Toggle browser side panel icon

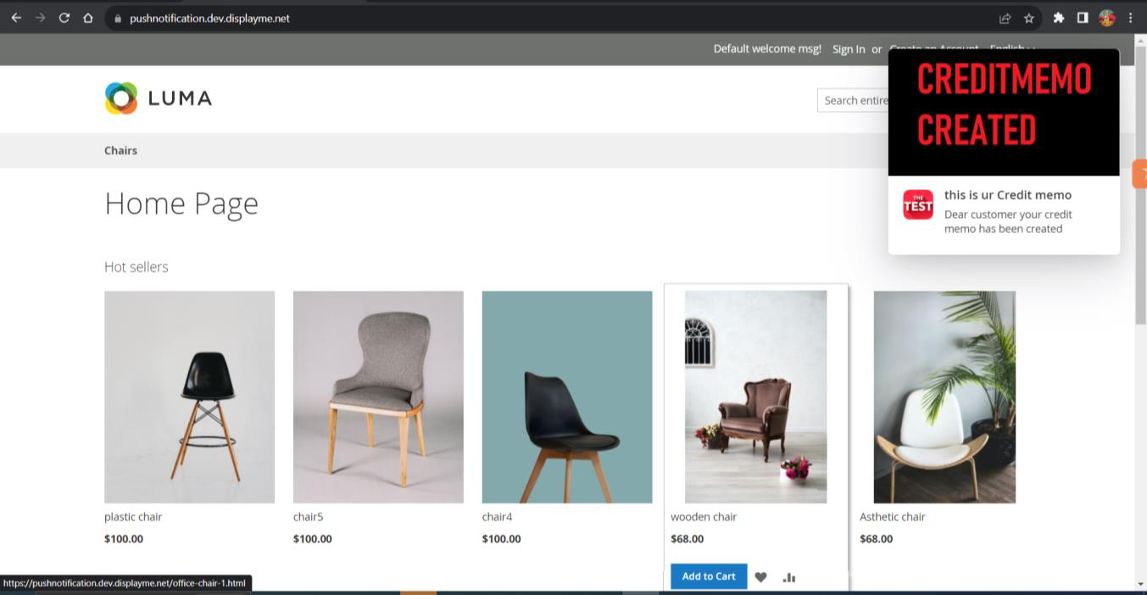point(1083,18)
